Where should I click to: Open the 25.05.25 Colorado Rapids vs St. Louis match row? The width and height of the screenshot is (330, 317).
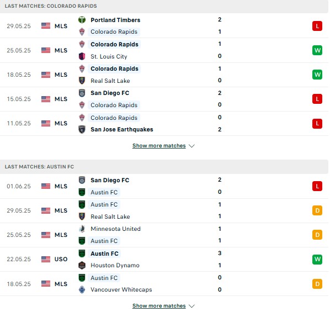[164, 50]
